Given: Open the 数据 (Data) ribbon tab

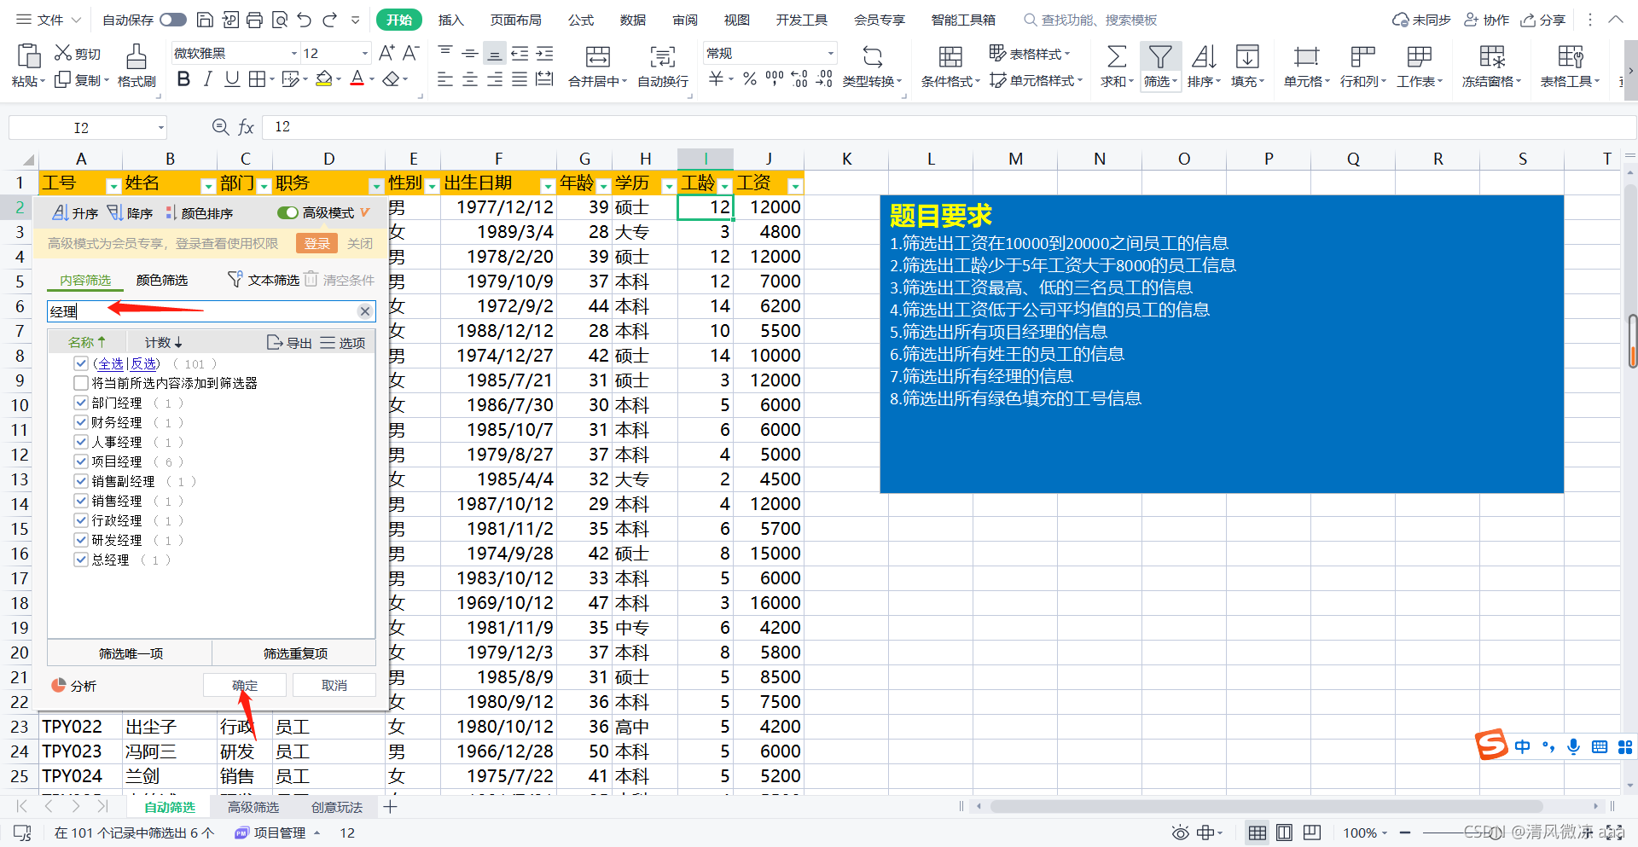Looking at the screenshot, I should point(633,20).
